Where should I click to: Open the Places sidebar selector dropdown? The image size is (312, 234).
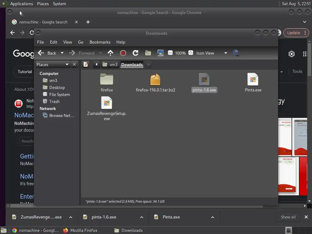coord(53,65)
